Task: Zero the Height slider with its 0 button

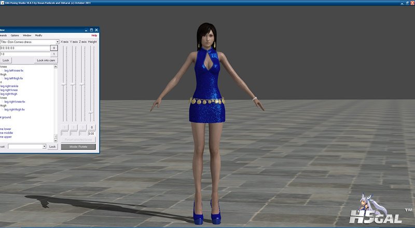Action: [92, 127]
